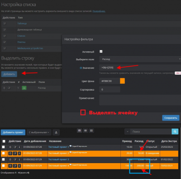Toggle green Да active badge for Расход rule

[x=24, y=88]
